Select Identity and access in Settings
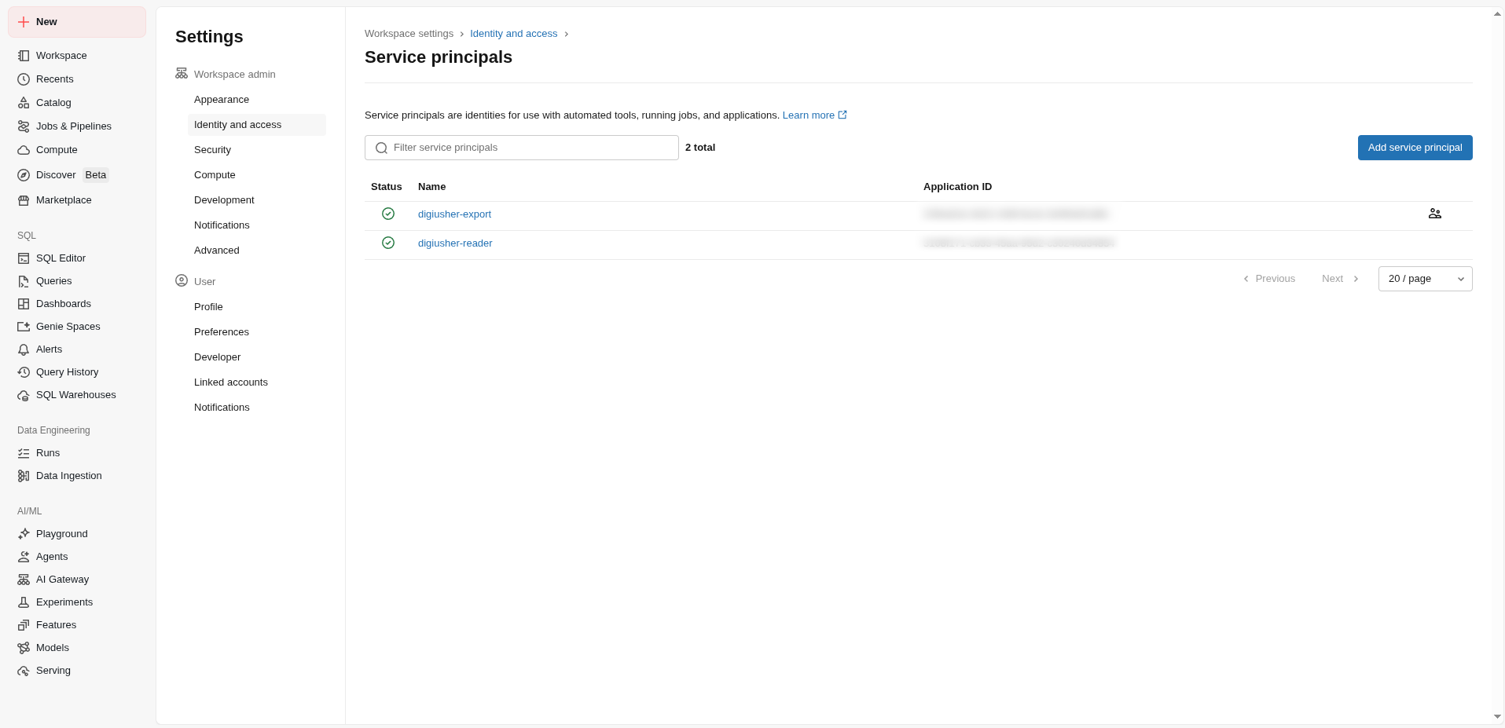Image resolution: width=1505 pixels, height=728 pixels. tap(257, 125)
